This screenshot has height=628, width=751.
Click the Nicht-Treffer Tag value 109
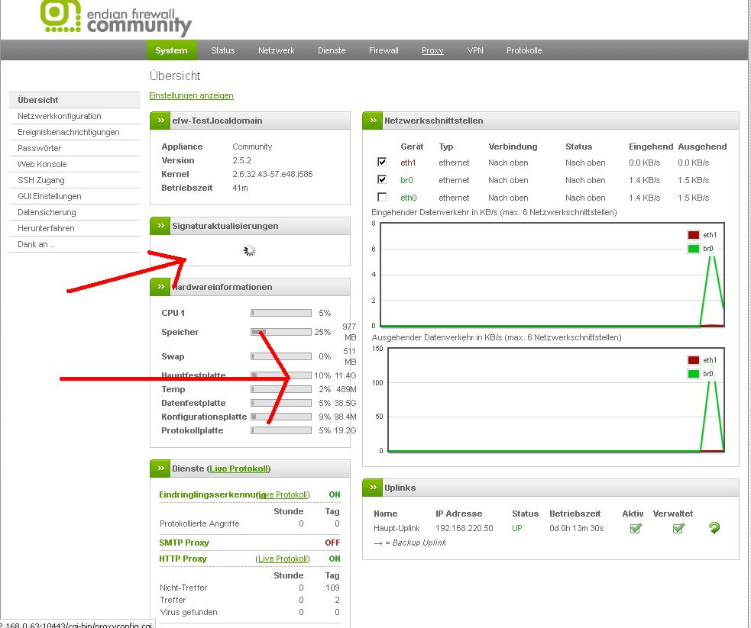click(x=332, y=588)
